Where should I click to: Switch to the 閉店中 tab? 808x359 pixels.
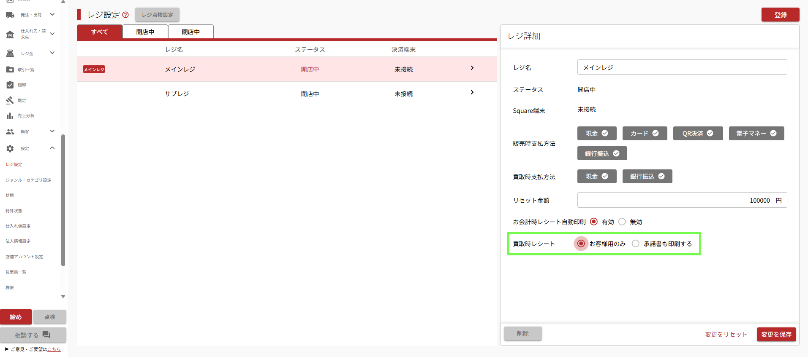pos(190,32)
